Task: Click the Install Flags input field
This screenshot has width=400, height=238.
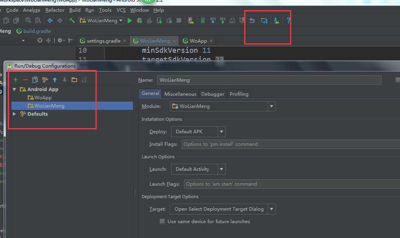Action: click(x=291, y=144)
